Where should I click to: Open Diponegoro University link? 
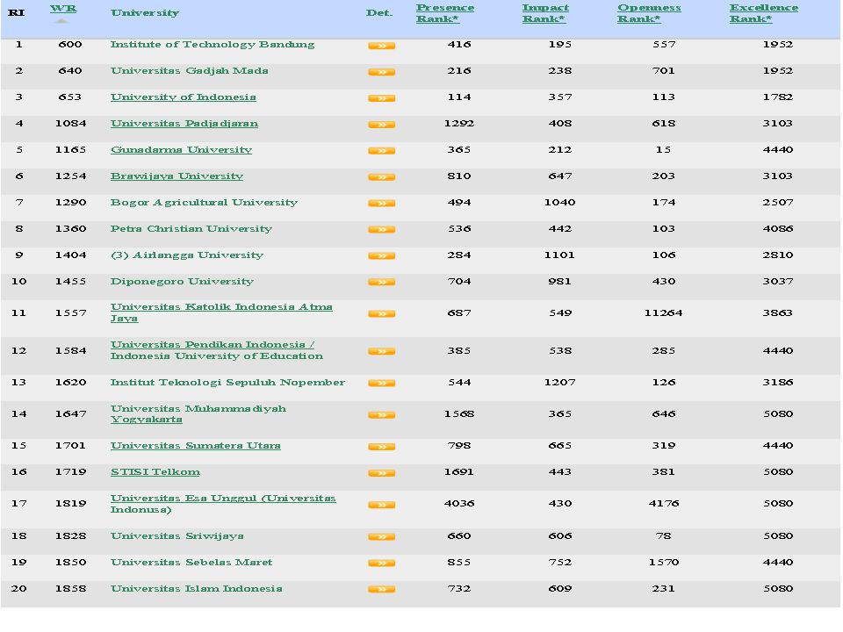182,282
